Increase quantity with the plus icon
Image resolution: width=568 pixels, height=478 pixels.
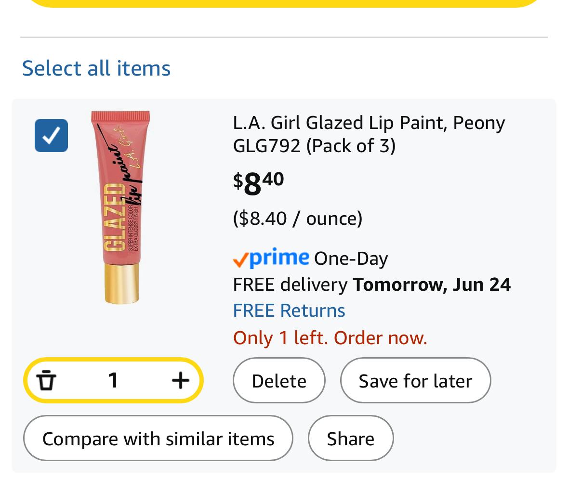(180, 380)
